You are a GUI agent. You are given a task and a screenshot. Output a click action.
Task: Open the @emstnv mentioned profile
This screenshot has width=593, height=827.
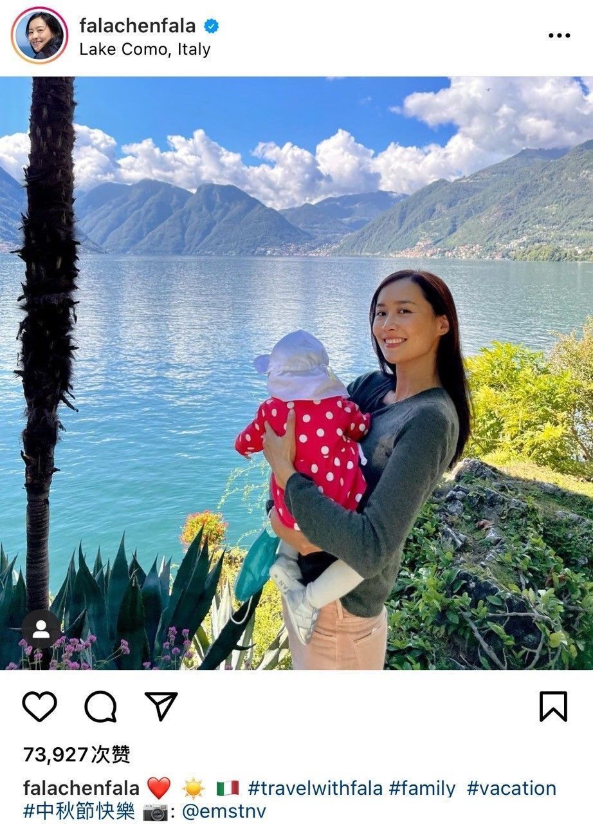coord(224,811)
